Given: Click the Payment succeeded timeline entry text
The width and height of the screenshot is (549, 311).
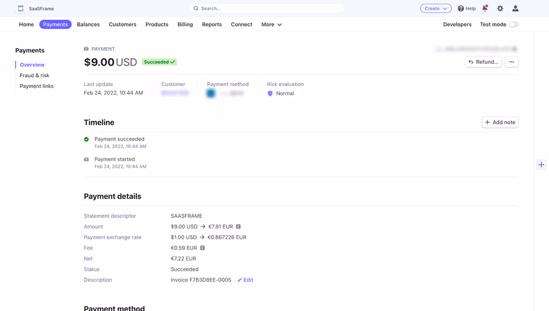Looking at the screenshot, I should coord(119,139).
